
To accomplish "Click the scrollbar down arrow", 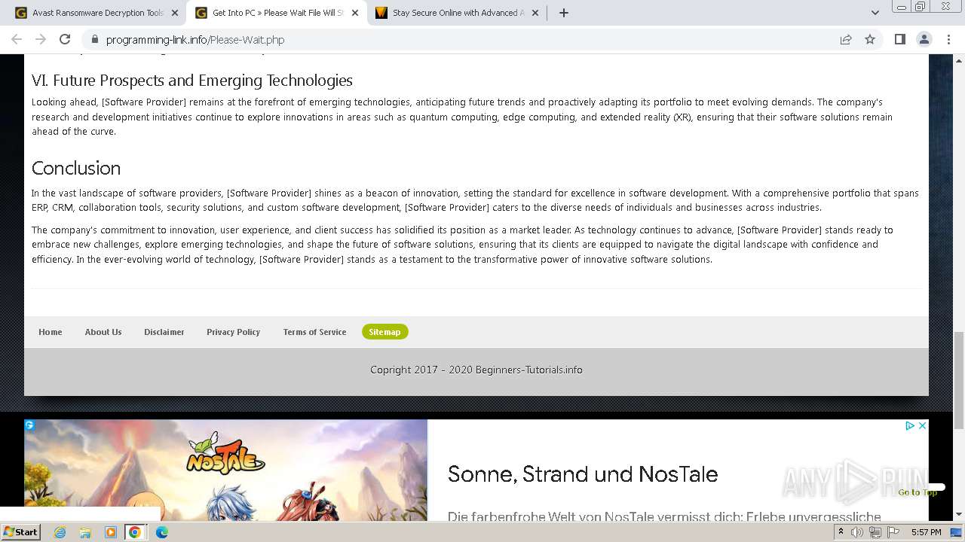I will pos(959,515).
